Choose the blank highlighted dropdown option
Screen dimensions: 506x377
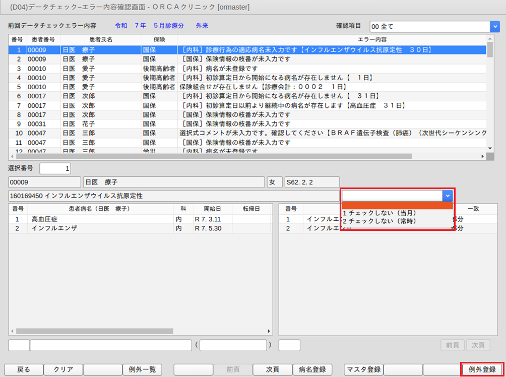coord(397,205)
